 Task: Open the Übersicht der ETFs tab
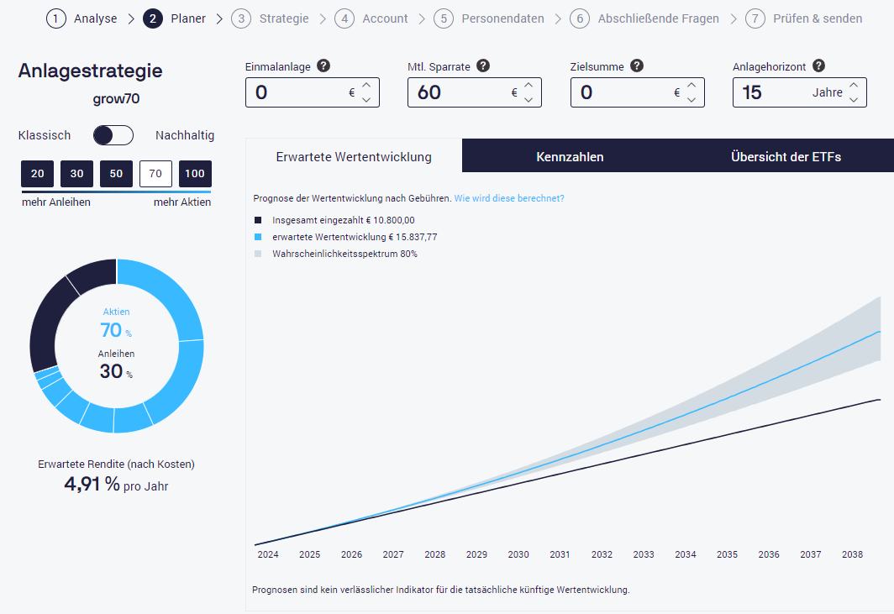tap(786, 157)
